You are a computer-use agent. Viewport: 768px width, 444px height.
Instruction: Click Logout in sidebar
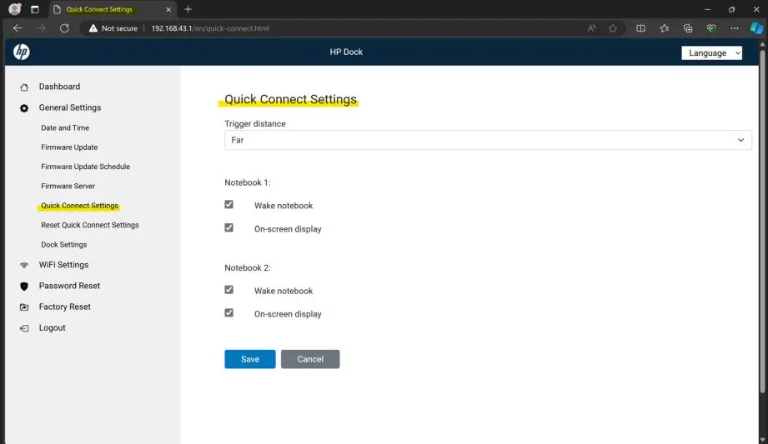click(x=52, y=328)
